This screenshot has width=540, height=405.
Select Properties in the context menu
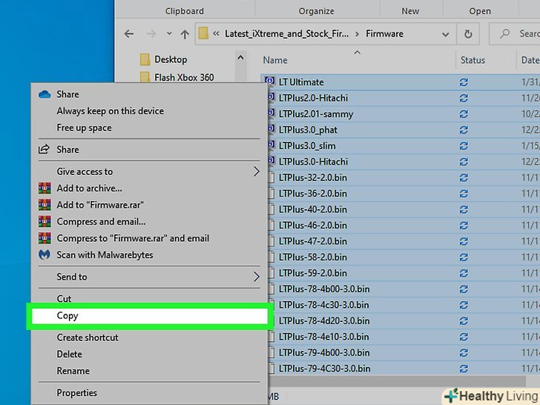(77, 393)
